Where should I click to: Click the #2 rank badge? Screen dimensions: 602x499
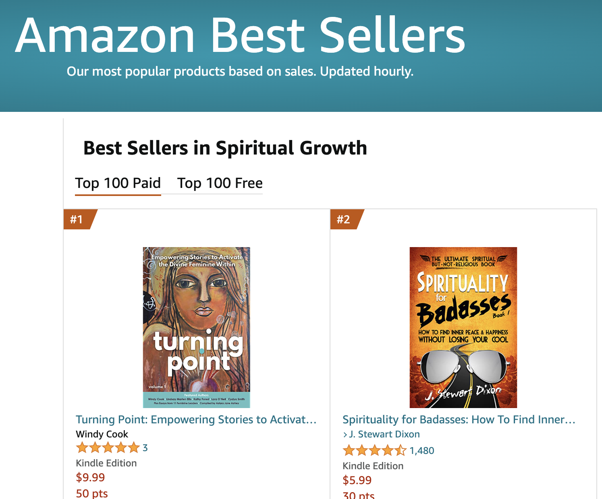coord(344,219)
